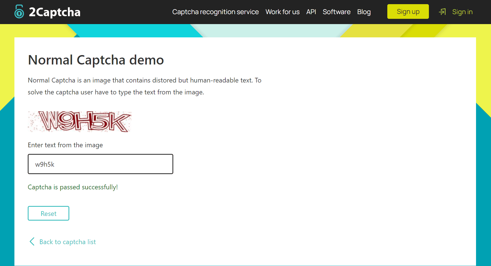Click the 2Captcha lock logo icon
This screenshot has width=491, height=266.
[x=19, y=12]
